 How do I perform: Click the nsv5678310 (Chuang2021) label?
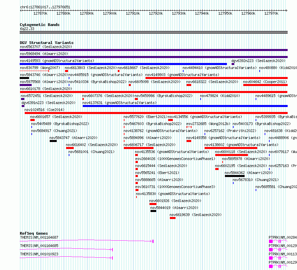[x=256, y=180]
